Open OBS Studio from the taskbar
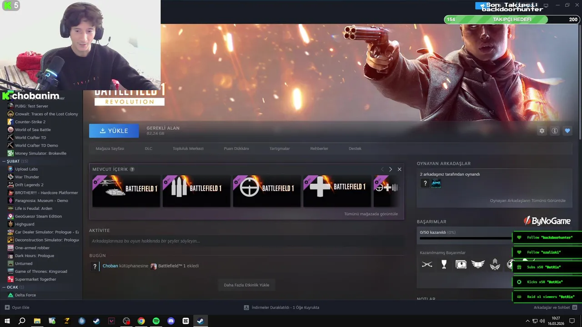Image resolution: width=582 pixels, height=327 pixels. 126,321
